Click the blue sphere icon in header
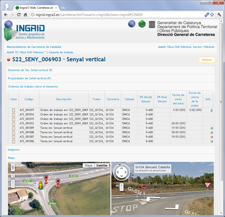Screen dimensions: 225x217 pos(132,24)
